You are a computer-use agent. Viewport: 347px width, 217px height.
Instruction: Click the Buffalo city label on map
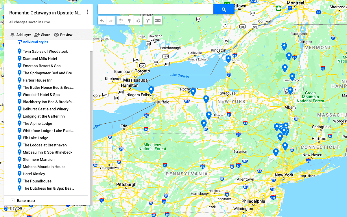pos(163,102)
